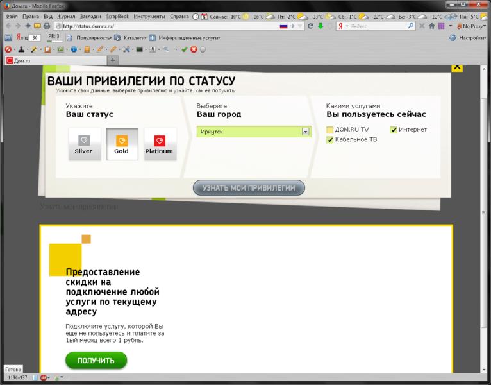Open the ScrapBook menu
This screenshot has width=491, height=385.
(117, 16)
